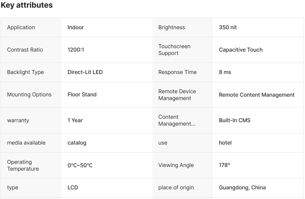
Task: Click the 178° viewing angle value
Action: [224, 165]
